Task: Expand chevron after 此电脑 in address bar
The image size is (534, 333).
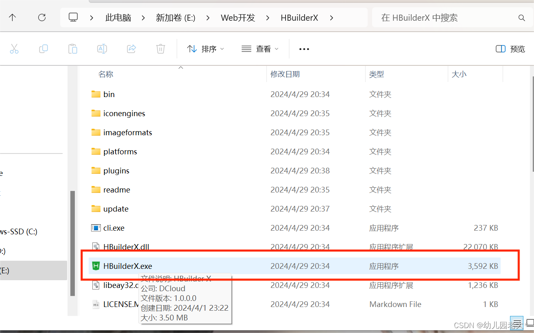Action: tap(143, 18)
